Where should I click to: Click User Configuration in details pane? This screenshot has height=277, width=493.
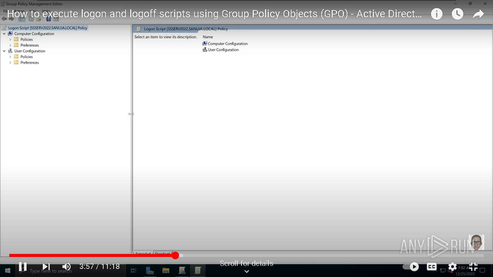click(x=223, y=50)
